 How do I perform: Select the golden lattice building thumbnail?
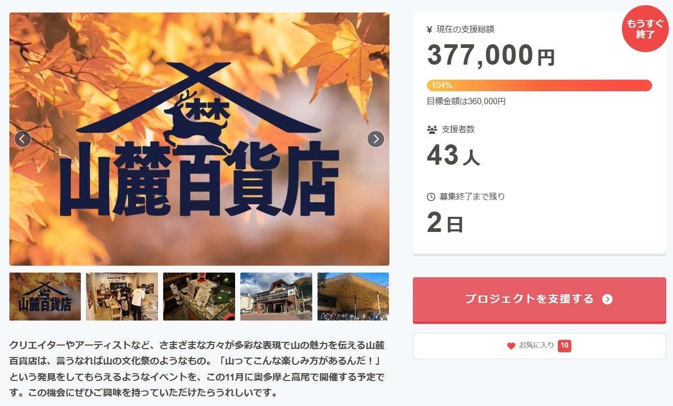pyautogui.click(x=353, y=297)
